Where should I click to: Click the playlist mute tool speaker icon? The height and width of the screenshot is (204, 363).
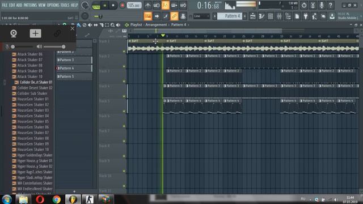tap(90, 25)
